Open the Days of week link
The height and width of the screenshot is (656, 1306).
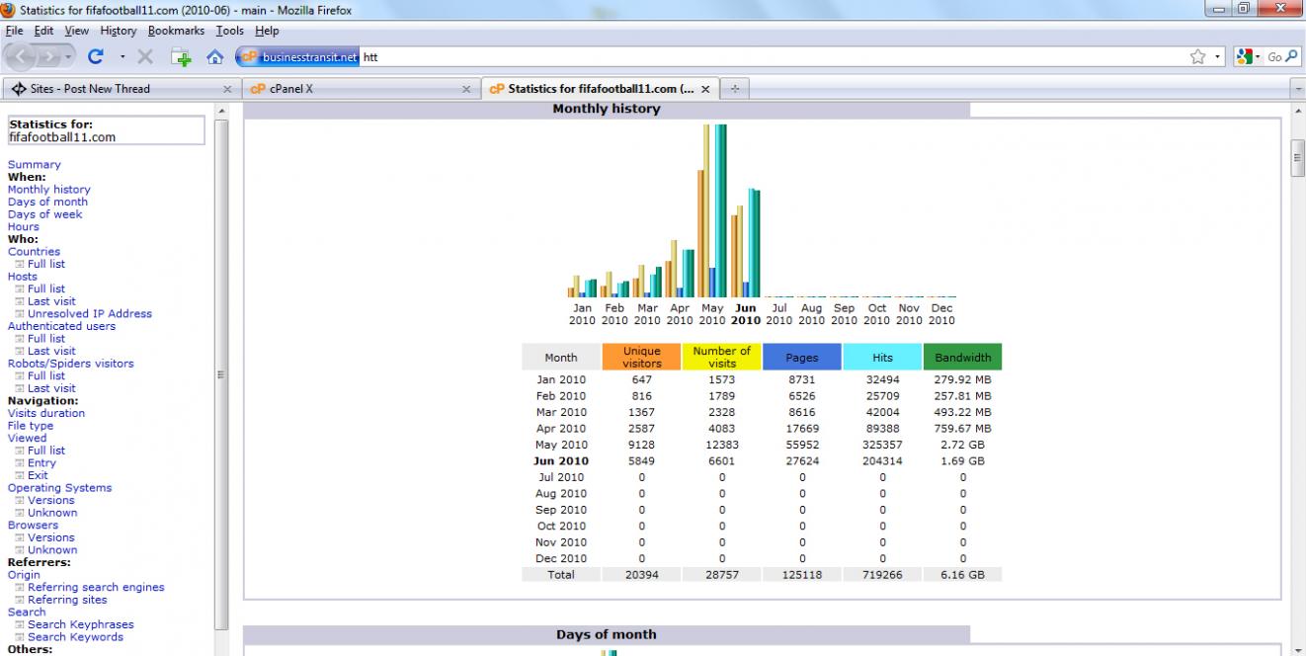[x=44, y=214]
